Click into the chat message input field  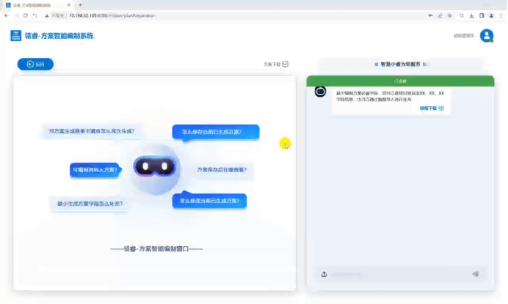click(396, 274)
